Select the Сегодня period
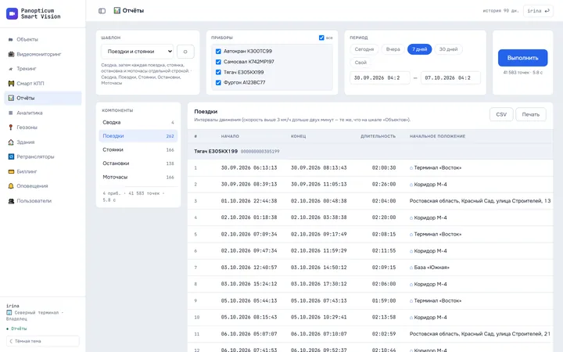The image size is (563, 352). 364,49
